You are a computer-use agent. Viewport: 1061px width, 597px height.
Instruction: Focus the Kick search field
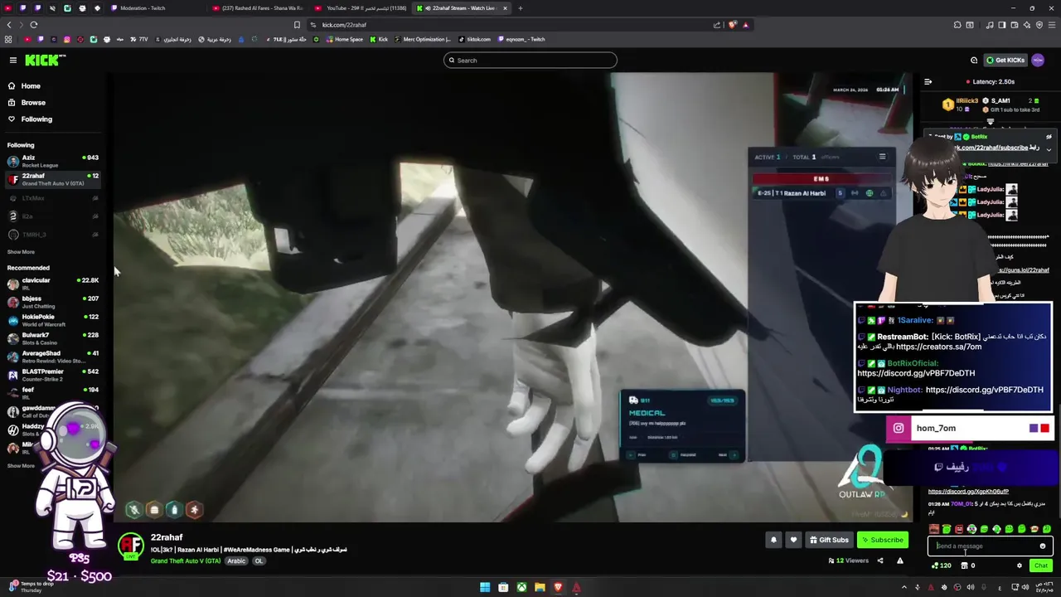tap(530, 60)
